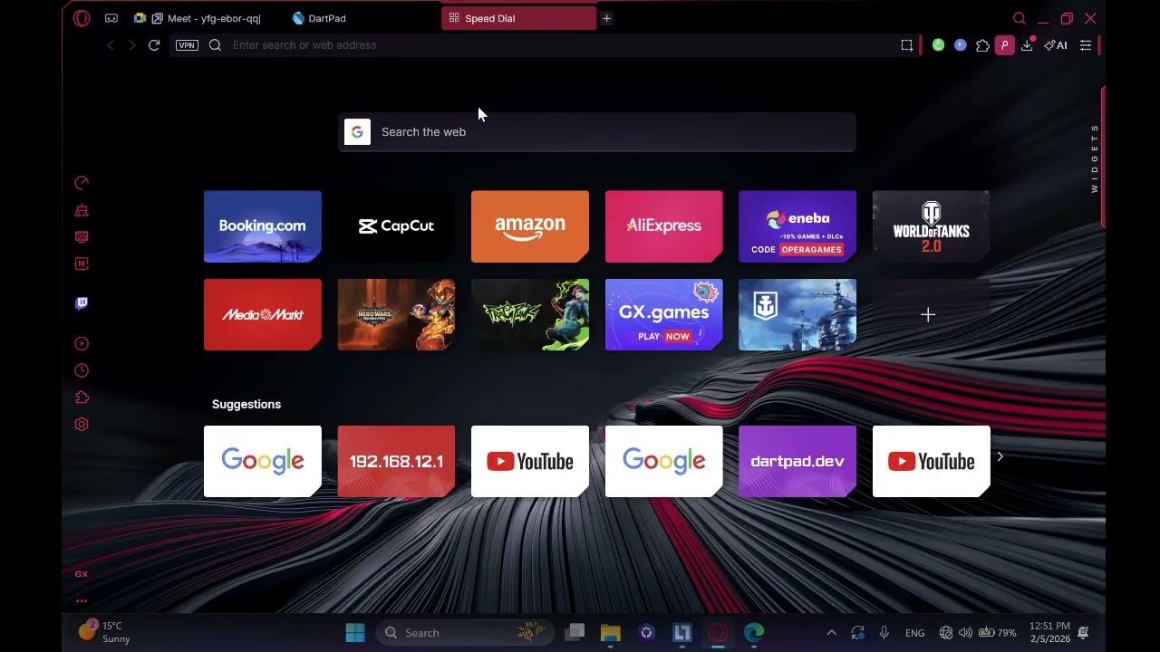Click the Search the web box

point(597,132)
